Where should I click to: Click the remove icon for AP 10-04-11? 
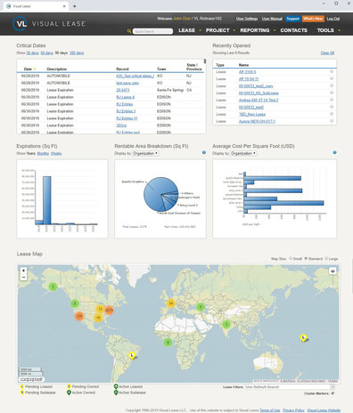332,78
